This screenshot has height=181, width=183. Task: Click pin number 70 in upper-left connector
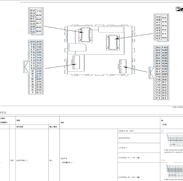point(39,11)
